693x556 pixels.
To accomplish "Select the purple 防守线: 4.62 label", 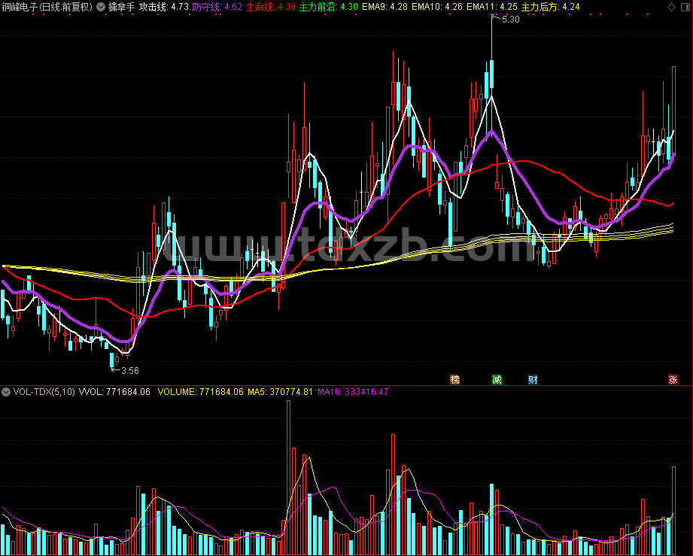I will tap(217, 7).
